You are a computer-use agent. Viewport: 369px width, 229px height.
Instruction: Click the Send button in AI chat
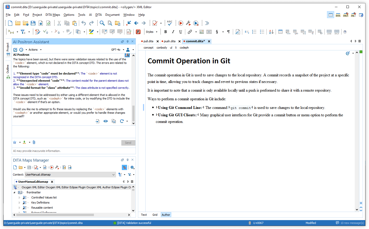click(128, 143)
